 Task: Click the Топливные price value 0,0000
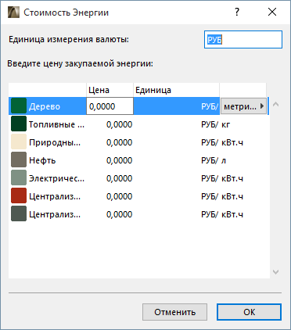point(119,124)
